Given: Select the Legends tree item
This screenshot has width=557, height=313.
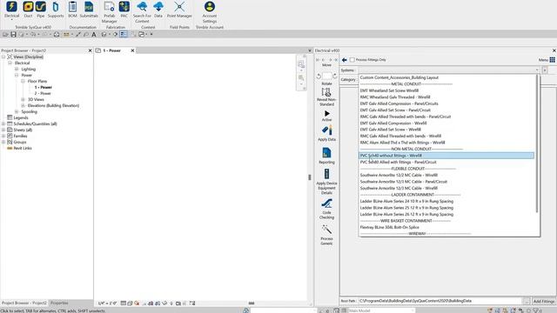Looking at the screenshot, I should 21,117.
